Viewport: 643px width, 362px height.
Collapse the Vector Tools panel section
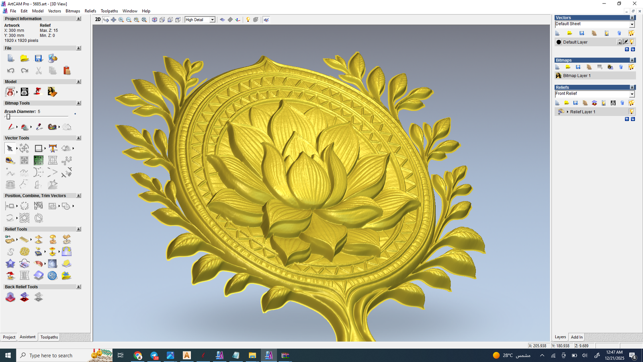click(79, 138)
